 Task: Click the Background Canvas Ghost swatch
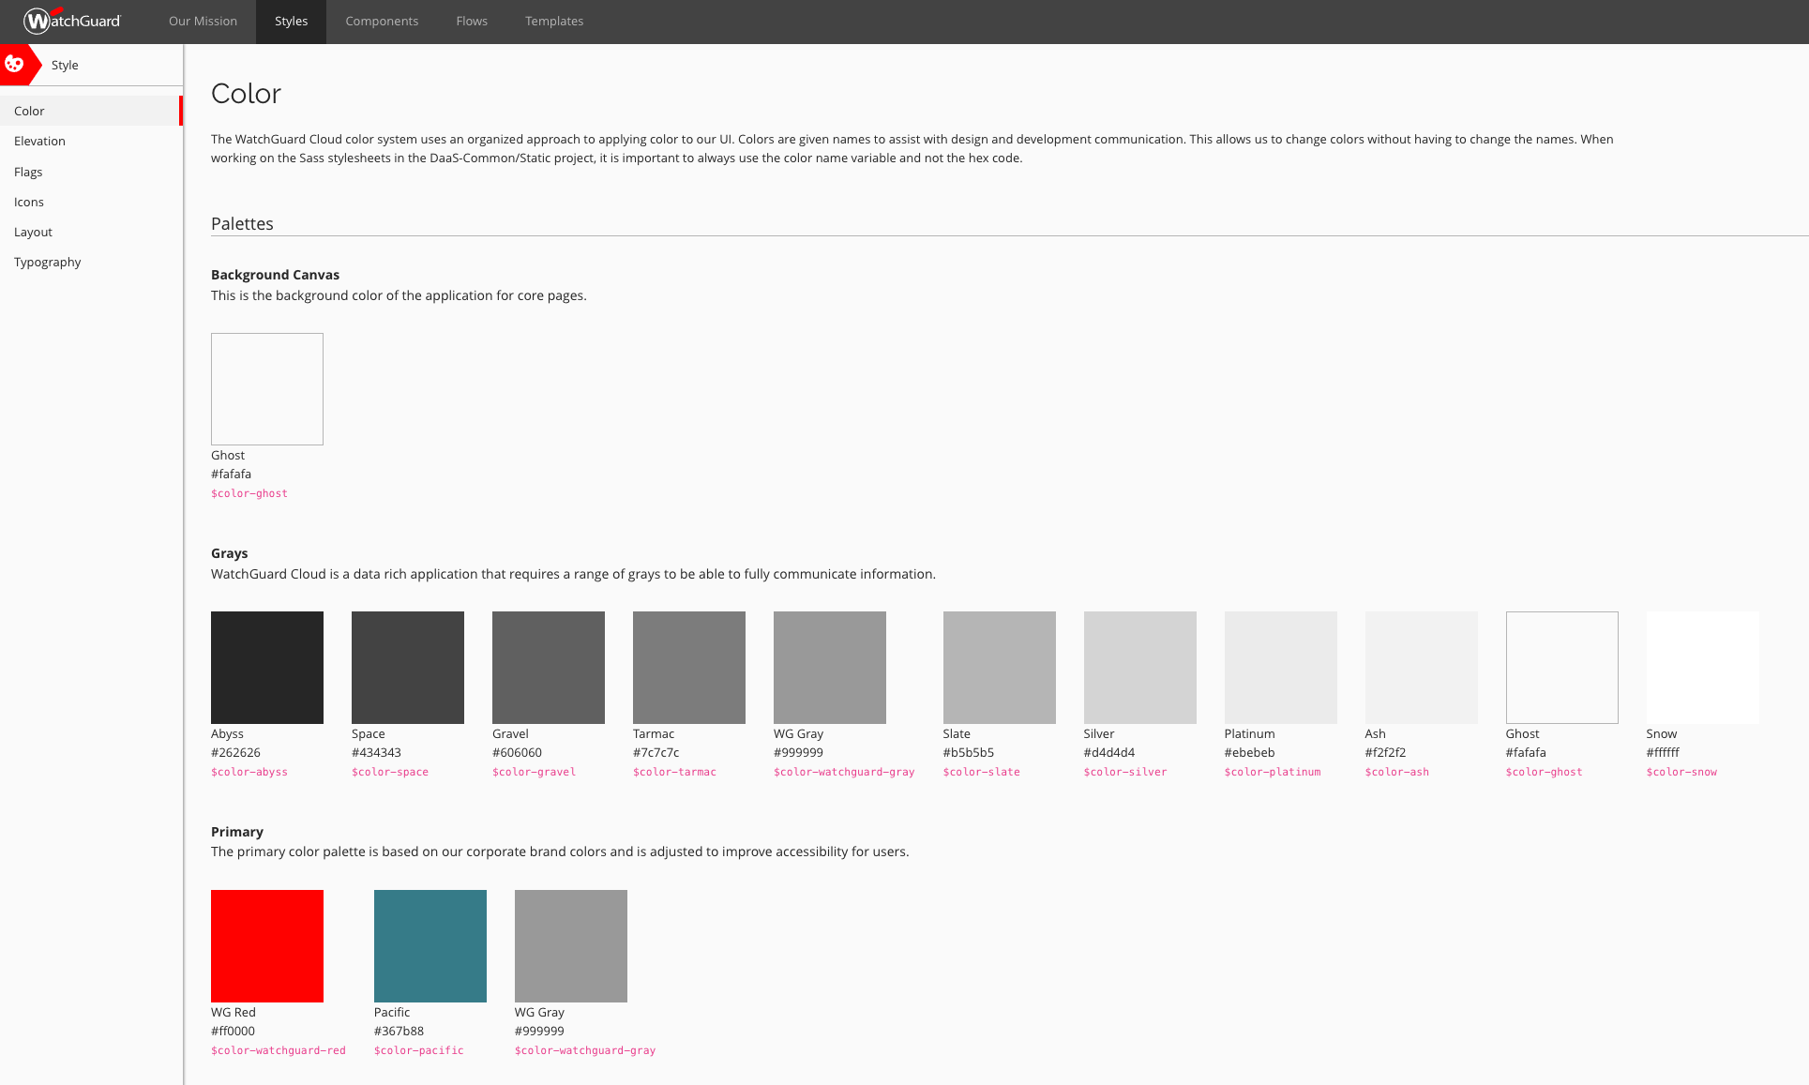point(267,388)
